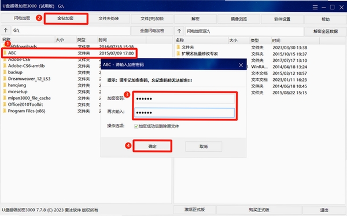Open the hamburger menu in title bar
Image resolution: width=347 pixels, height=216 pixels.
315,8
